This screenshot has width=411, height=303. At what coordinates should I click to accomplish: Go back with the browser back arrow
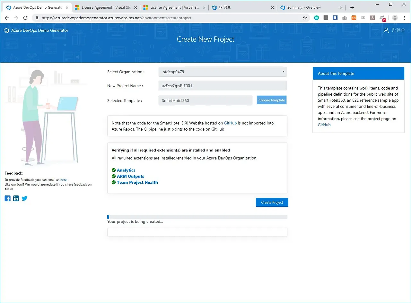[7, 18]
